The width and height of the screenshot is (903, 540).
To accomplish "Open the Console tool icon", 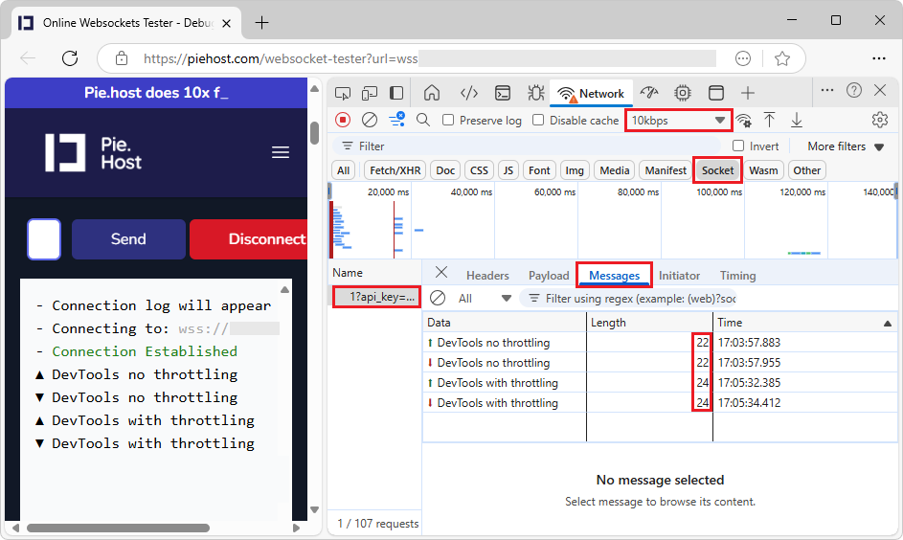I will 502,93.
